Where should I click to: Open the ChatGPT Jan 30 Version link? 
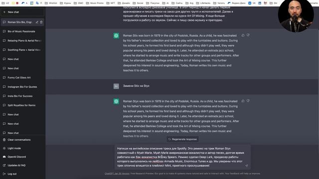tap(117, 174)
